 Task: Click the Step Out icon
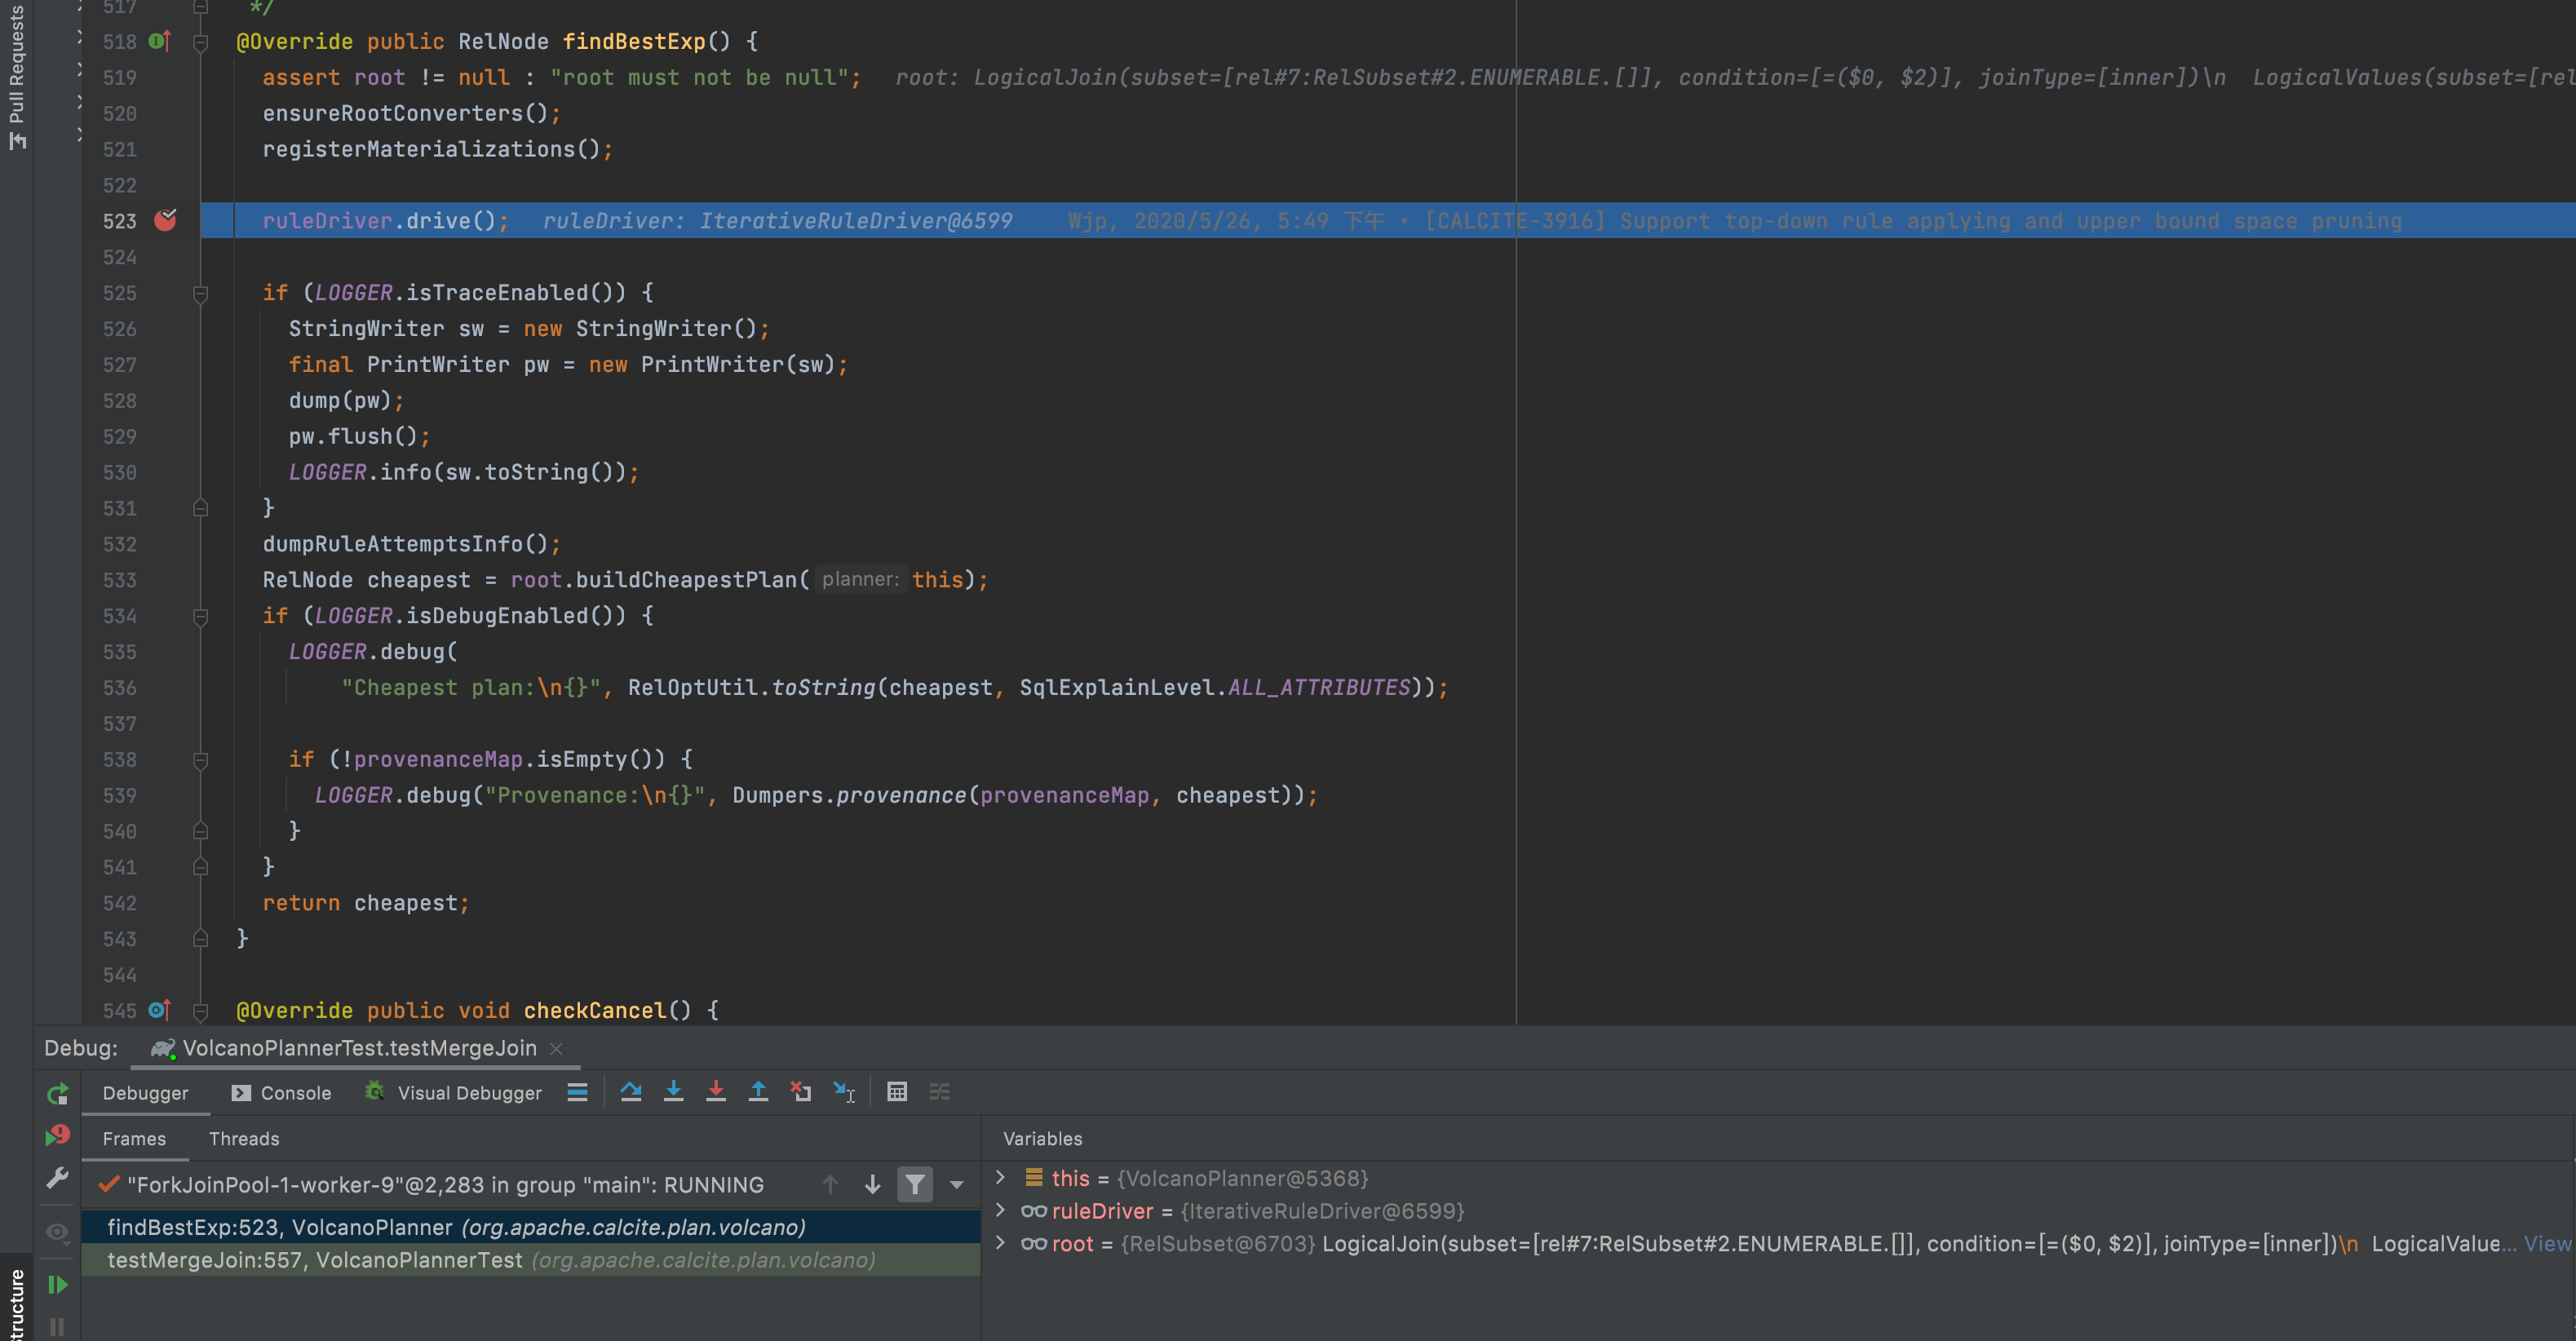point(758,1092)
